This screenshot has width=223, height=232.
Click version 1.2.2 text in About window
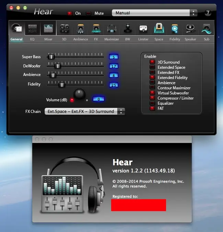click(x=144, y=171)
